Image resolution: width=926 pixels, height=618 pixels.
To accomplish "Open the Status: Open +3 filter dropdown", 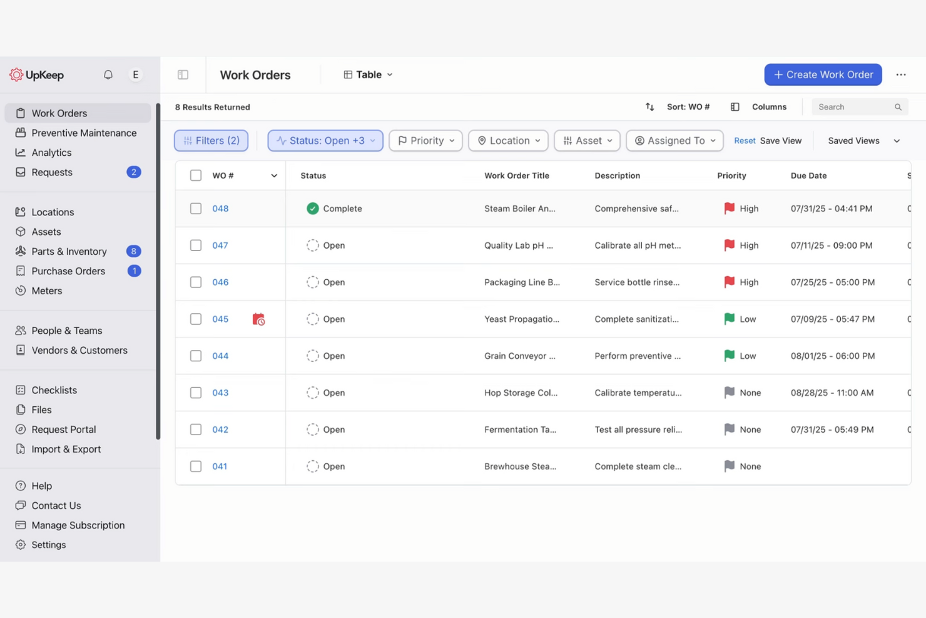I will click(x=325, y=141).
